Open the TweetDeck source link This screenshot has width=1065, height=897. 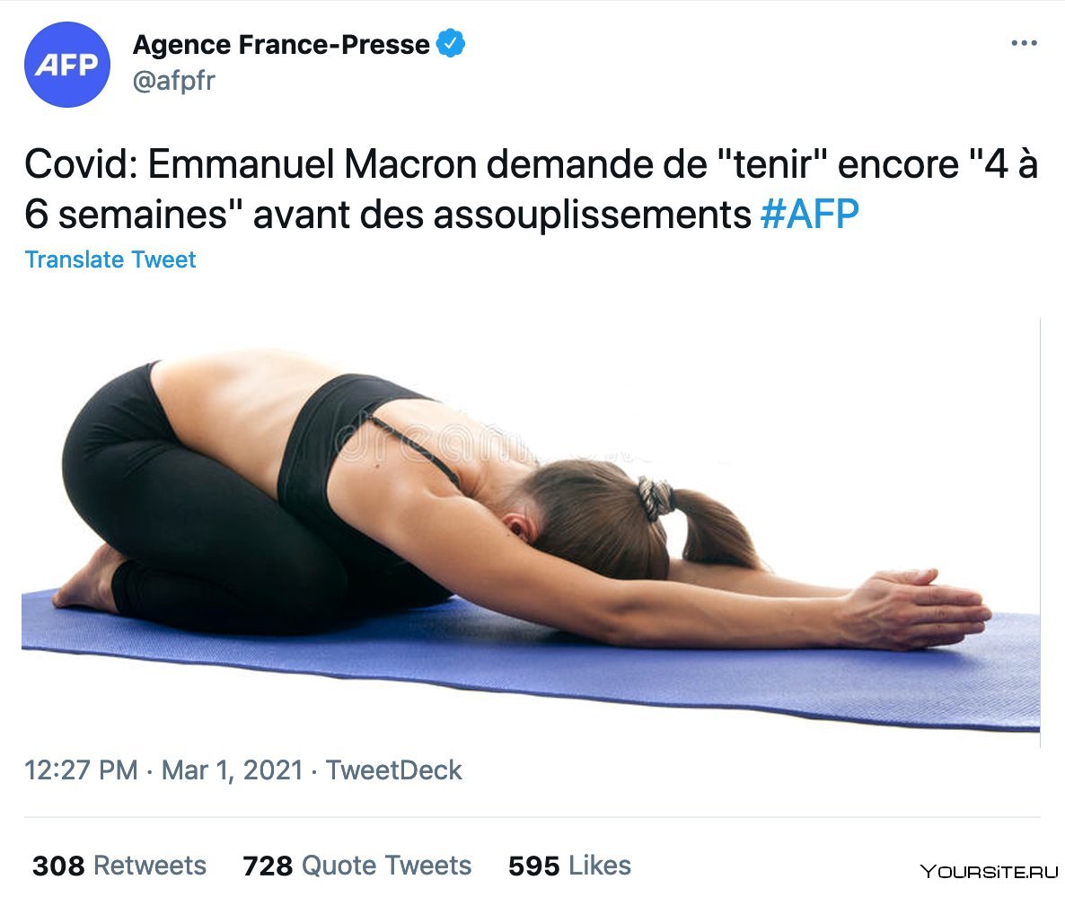[x=394, y=770]
